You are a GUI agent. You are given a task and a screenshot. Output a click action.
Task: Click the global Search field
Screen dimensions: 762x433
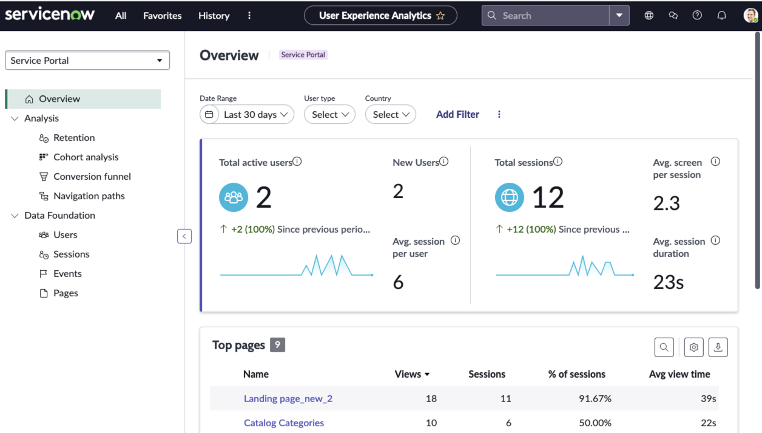pyautogui.click(x=546, y=16)
